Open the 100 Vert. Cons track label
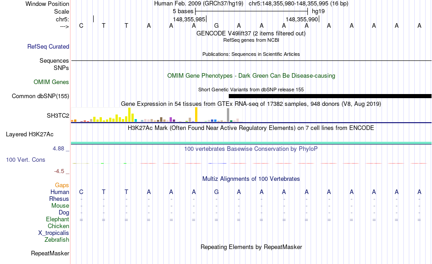This screenshot has height=264, width=432. (25, 159)
